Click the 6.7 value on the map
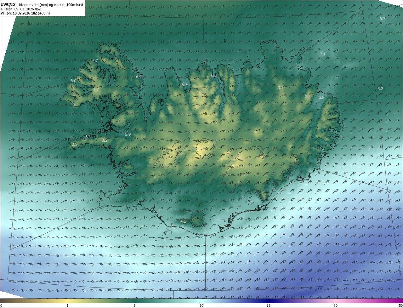Viewport: 403px width, 308px height. pyautogui.click(x=382, y=19)
